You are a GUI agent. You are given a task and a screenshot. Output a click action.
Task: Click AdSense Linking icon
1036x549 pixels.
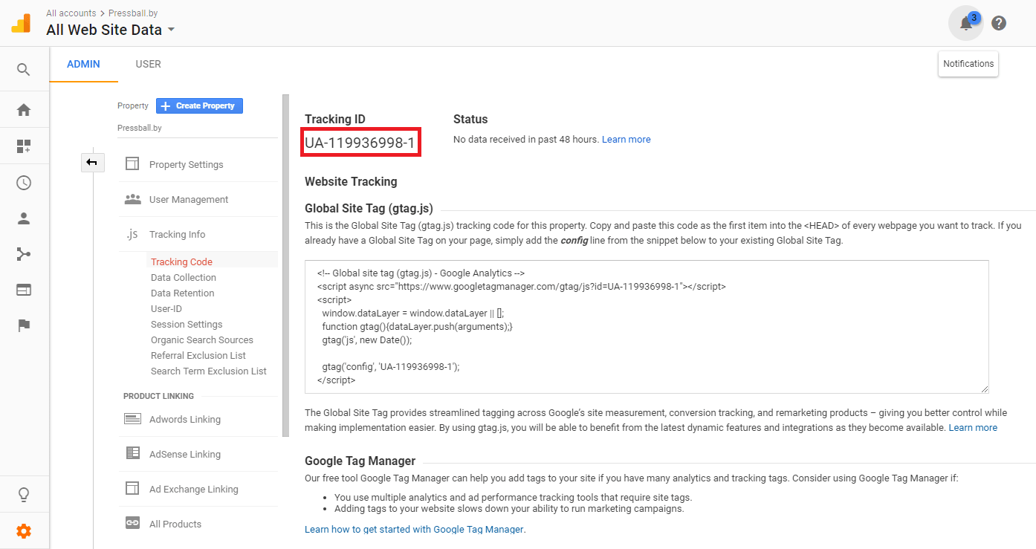point(132,454)
